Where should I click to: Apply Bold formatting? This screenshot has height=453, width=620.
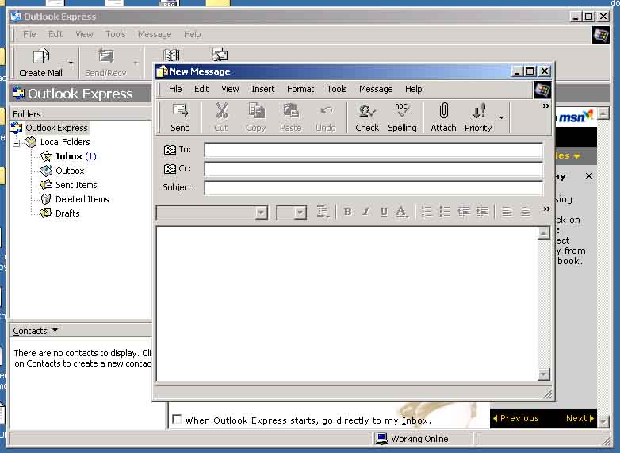(x=347, y=212)
